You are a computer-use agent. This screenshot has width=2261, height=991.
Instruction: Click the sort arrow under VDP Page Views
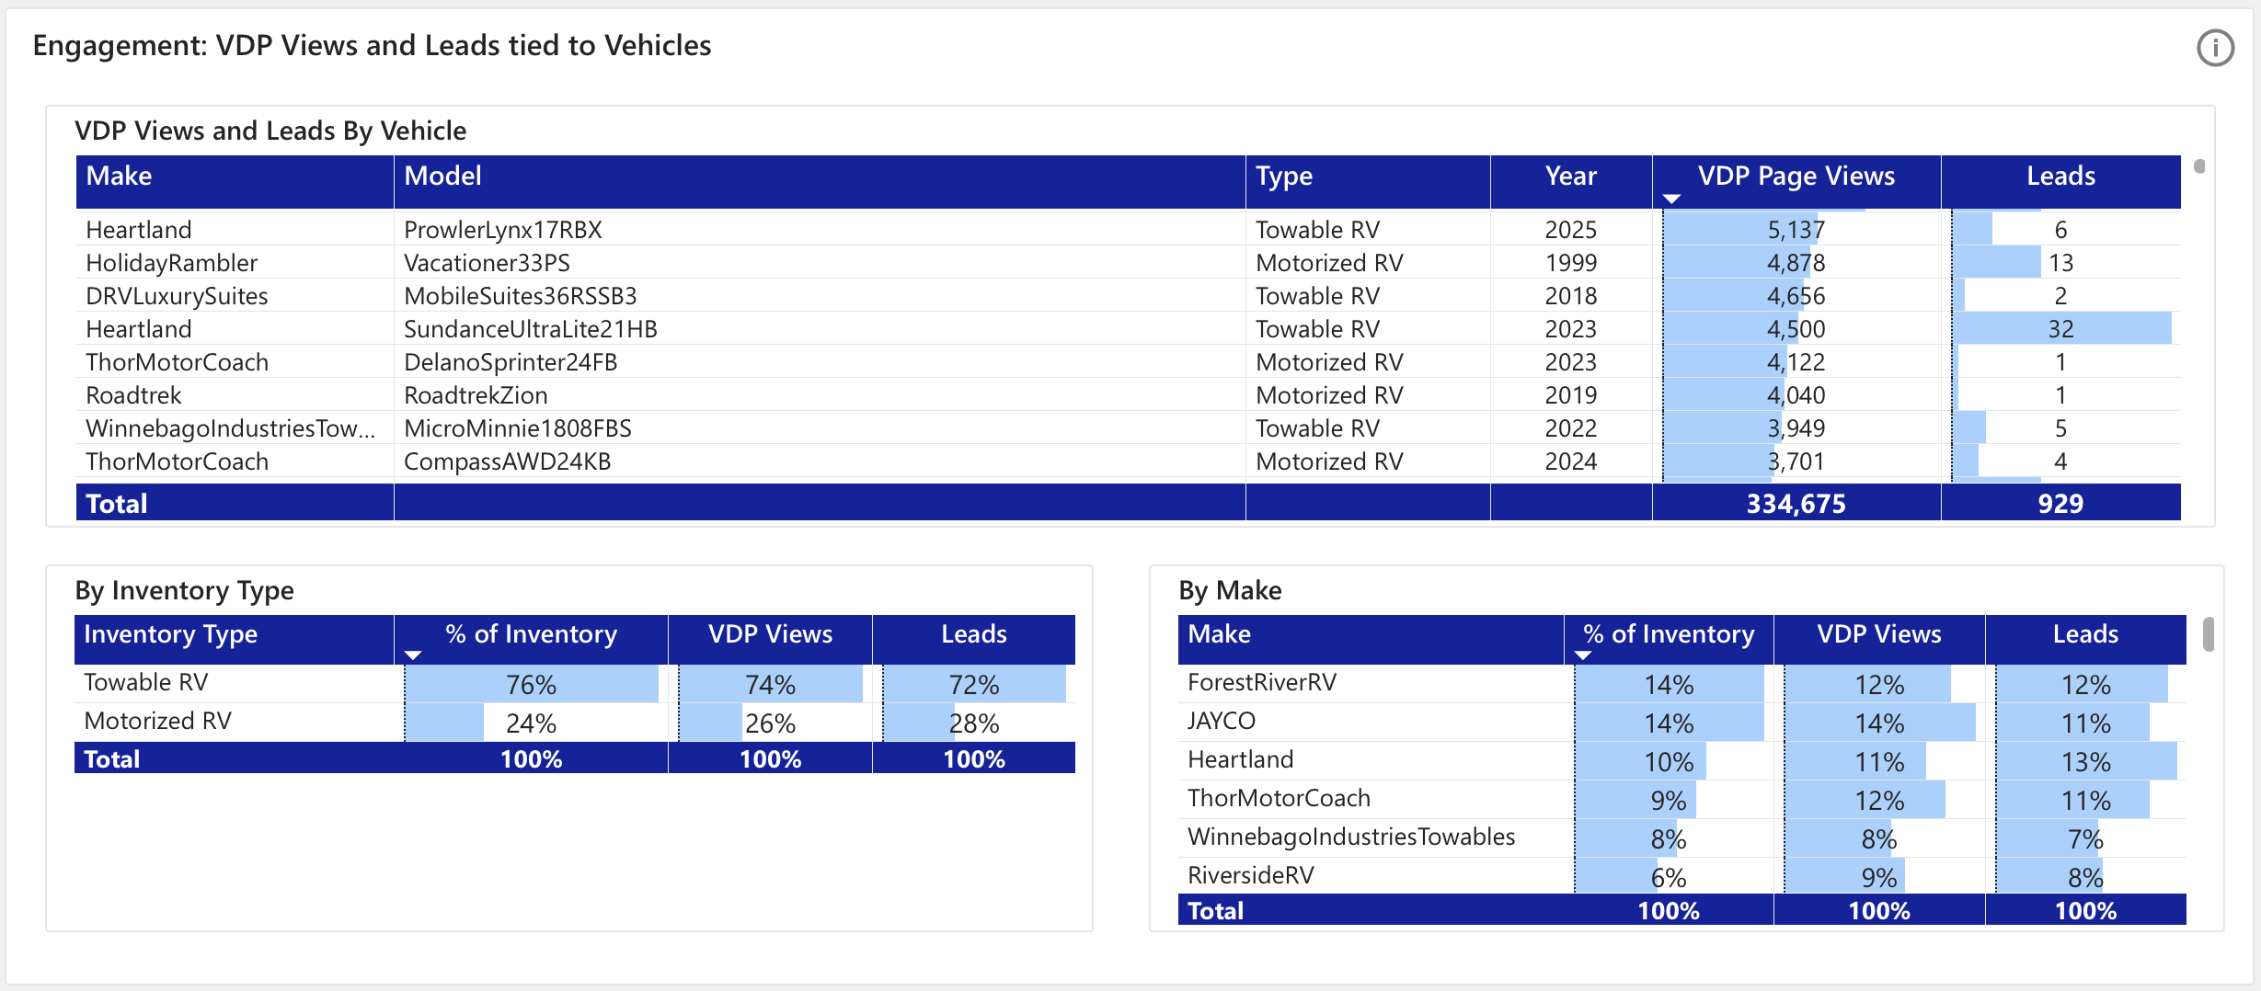point(1671,199)
